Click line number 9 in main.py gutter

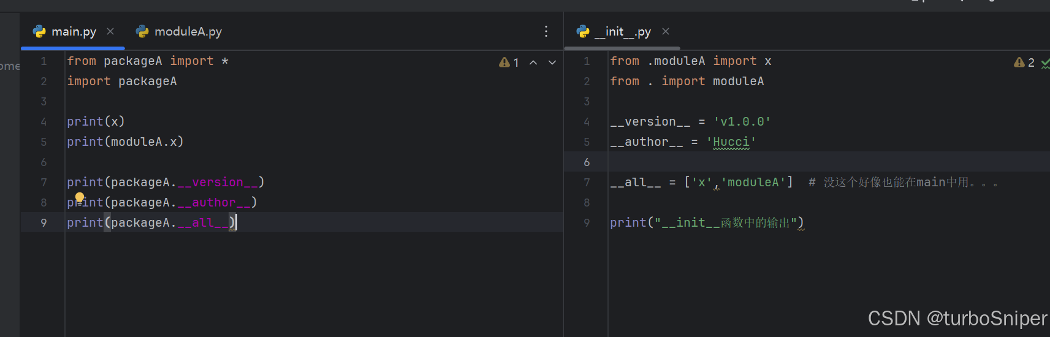click(44, 223)
